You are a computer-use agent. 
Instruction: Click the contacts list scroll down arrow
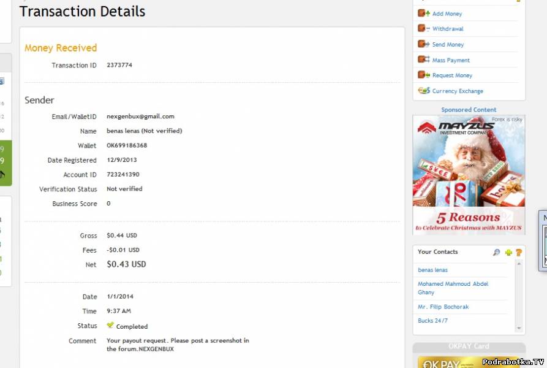point(519,328)
